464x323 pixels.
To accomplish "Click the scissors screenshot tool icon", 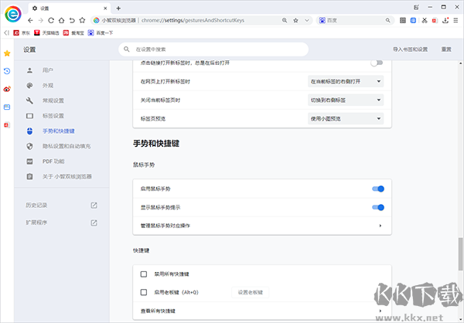I will pos(425,20).
